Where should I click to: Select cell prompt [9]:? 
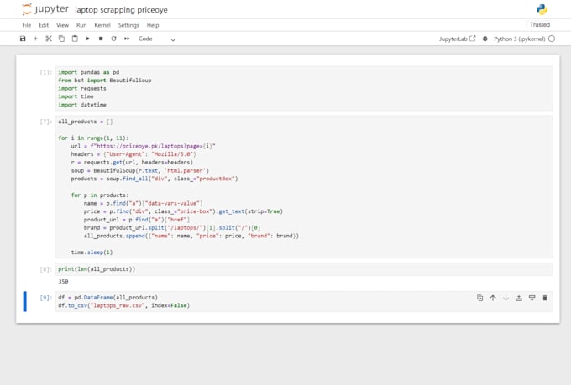45,298
